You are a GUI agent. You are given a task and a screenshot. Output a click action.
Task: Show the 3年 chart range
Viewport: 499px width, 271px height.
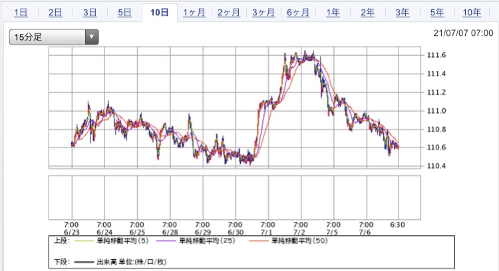403,13
